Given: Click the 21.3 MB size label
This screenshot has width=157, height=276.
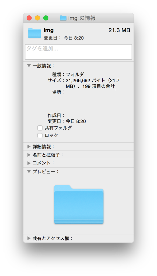Looking at the screenshot, I should point(119,30).
